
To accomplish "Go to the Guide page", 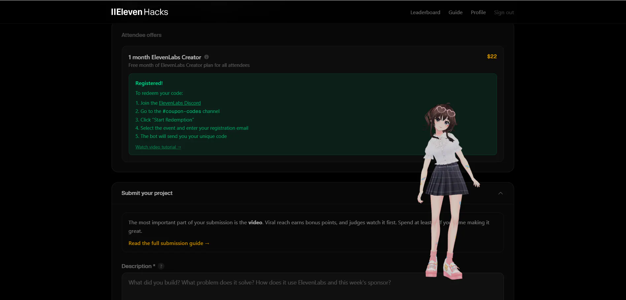I will [455, 13].
